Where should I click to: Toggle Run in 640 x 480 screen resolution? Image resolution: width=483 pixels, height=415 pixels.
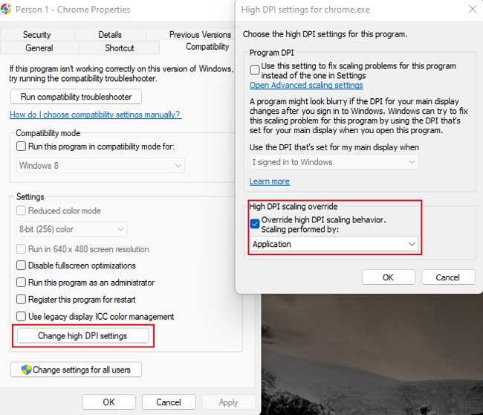(x=21, y=249)
